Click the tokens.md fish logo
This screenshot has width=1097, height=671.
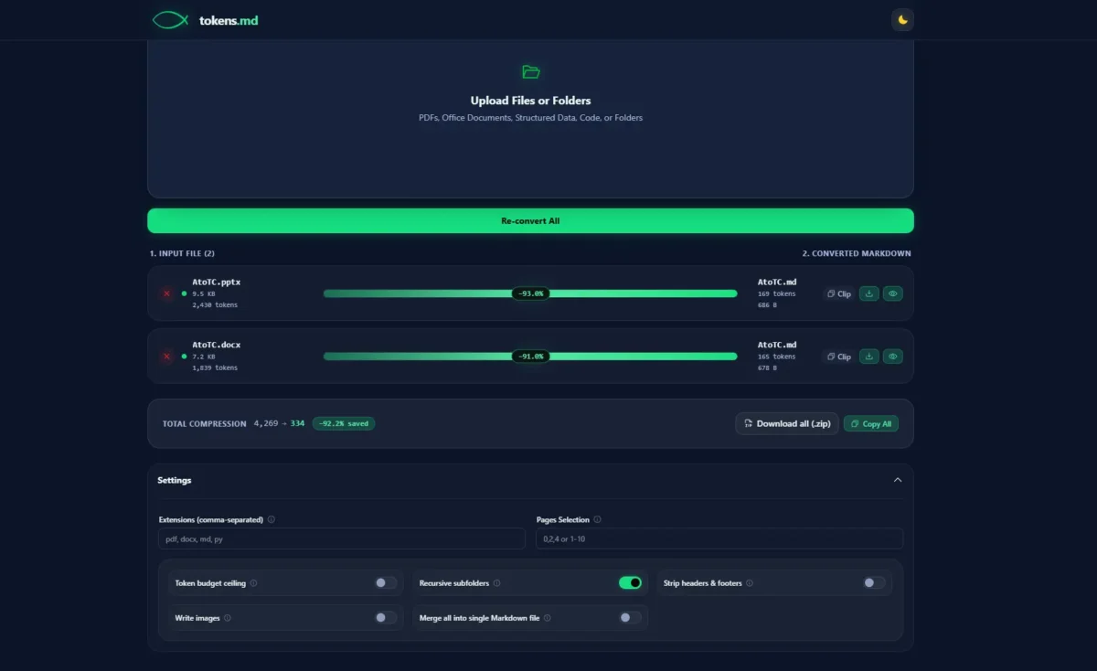[x=170, y=19]
